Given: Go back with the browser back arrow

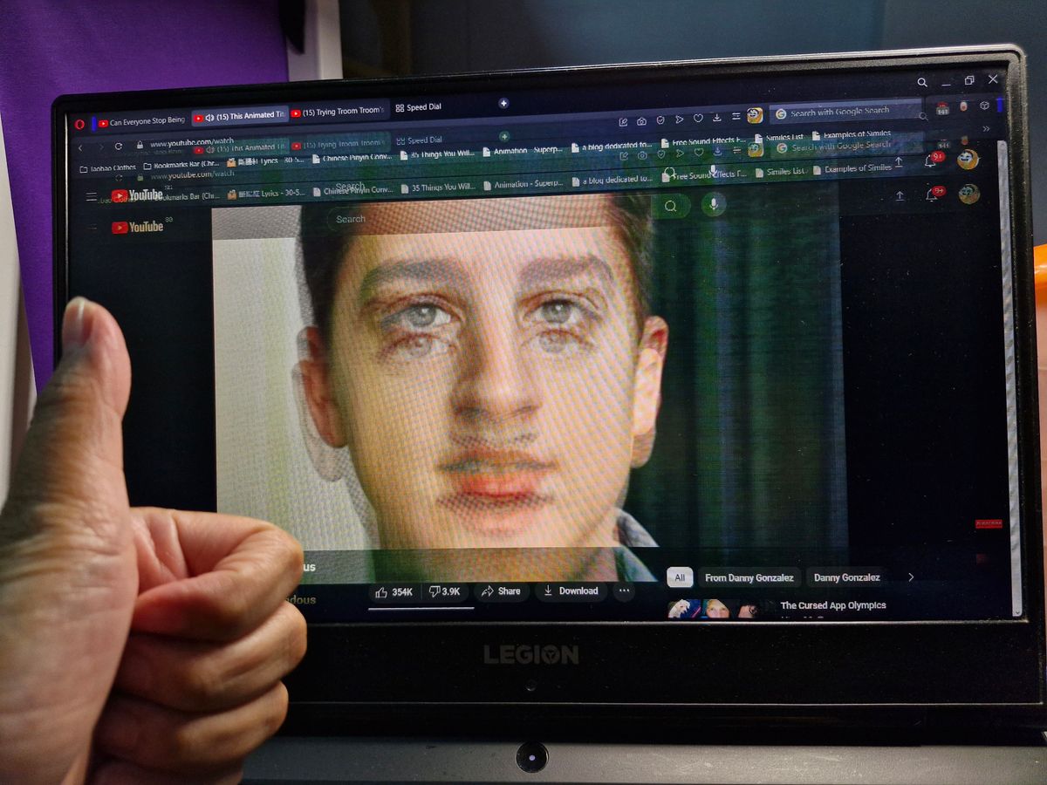Looking at the screenshot, I should point(81,147).
